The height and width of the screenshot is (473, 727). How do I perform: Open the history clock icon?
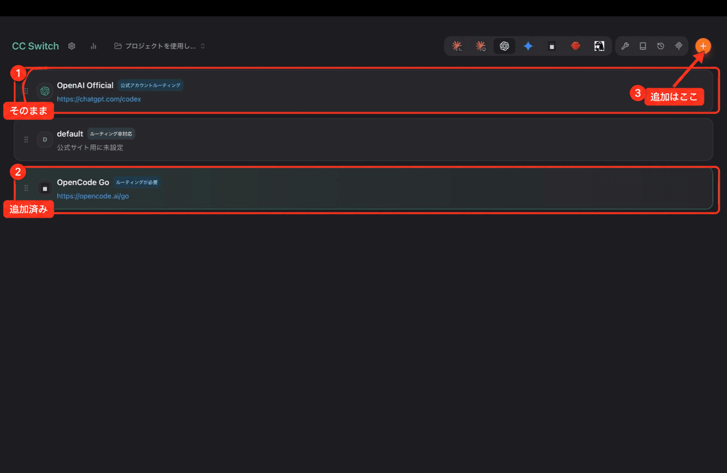tap(661, 46)
